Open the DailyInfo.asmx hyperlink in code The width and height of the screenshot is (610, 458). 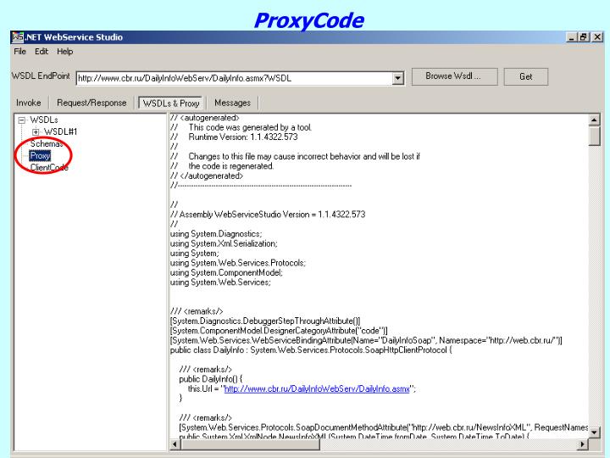[x=317, y=388]
